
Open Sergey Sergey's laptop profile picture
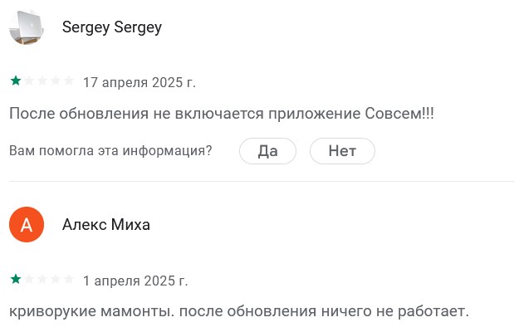(x=27, y=27)
